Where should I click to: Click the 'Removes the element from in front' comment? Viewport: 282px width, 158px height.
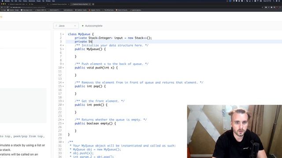[x=139, y=83]
